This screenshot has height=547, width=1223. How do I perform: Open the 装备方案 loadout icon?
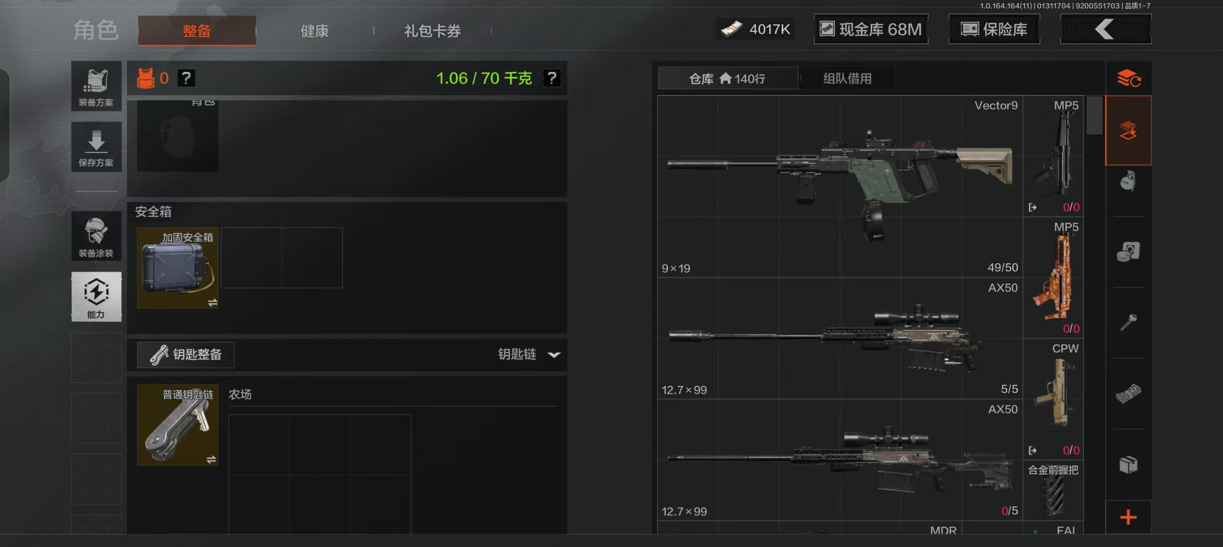(x=96, y=86)
